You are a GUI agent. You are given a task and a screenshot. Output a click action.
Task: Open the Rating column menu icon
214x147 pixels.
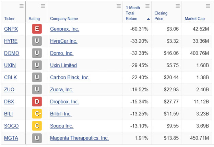[x=43, y=6]
